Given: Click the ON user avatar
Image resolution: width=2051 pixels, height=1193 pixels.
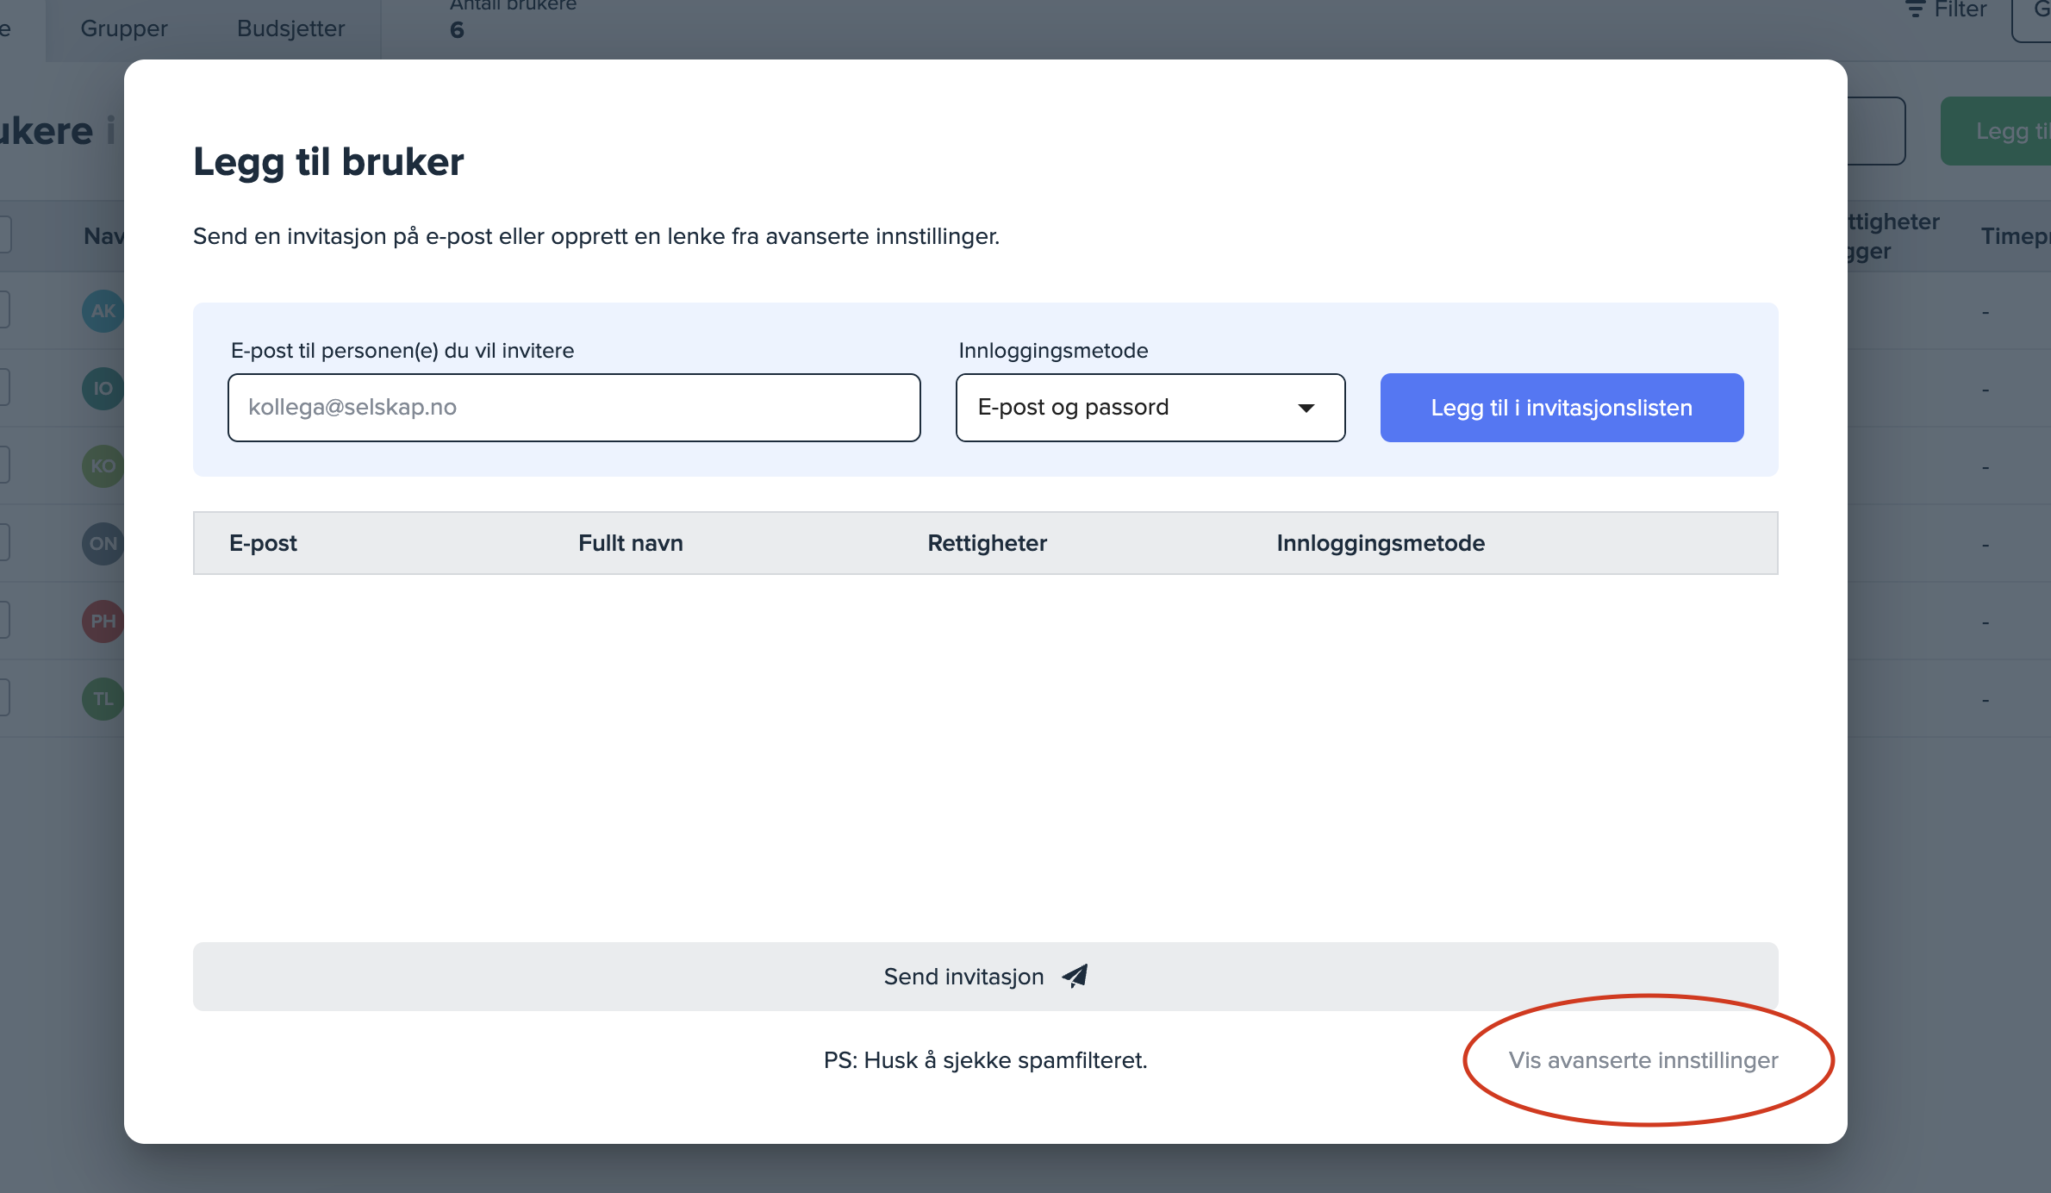Looking at the screenshot, I should point(103,544).
